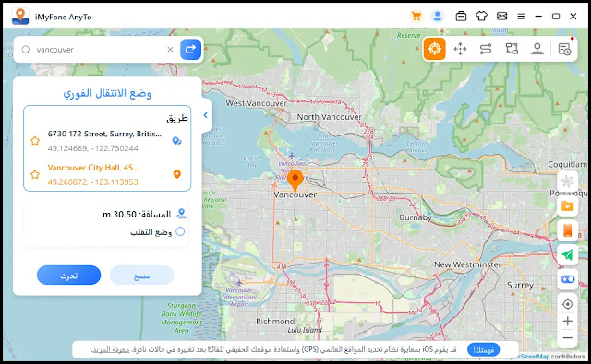The width and height of the screenshot is (591, 364).
Task: Favorite the Vancouver City Hall star
Action: 35,174
